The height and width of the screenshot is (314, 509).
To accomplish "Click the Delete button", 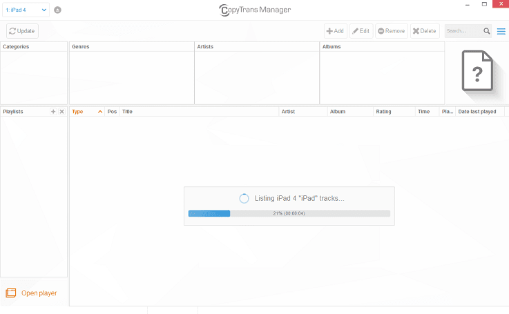I will pos(425,31).
